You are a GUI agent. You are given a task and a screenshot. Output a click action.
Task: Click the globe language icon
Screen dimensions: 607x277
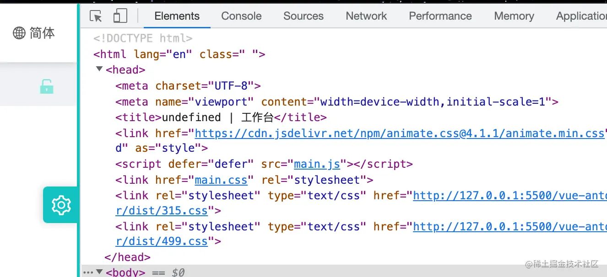19,33
